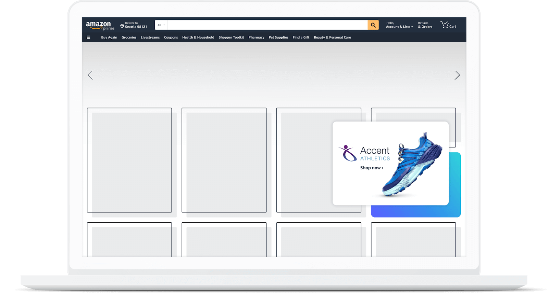548x294 pixels.
Task: Click the Shop now link
Action: (371, 168)
